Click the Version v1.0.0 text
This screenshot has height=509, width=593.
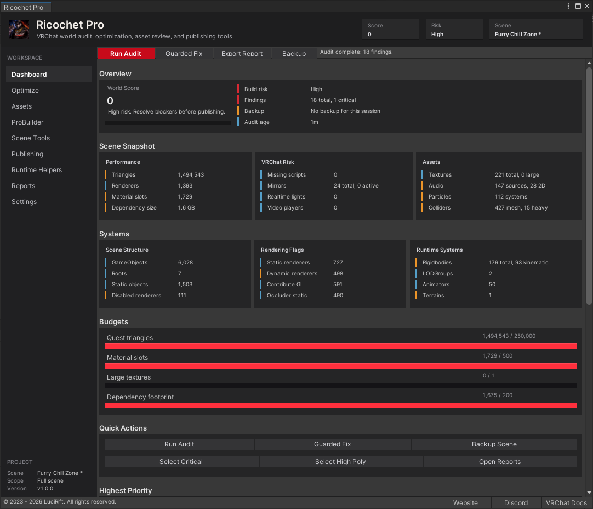45,488
